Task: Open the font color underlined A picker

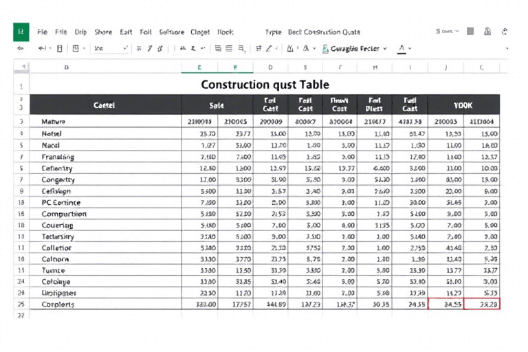Action: (402, 49)
